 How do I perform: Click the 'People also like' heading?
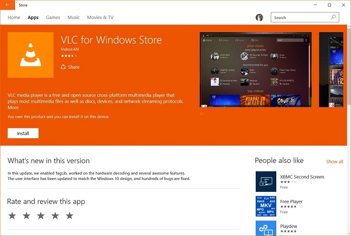coord(279,160)
